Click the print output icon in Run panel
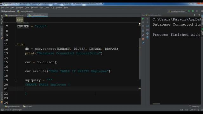The width and height of the screenshot is (203, 114). point(147,34)
